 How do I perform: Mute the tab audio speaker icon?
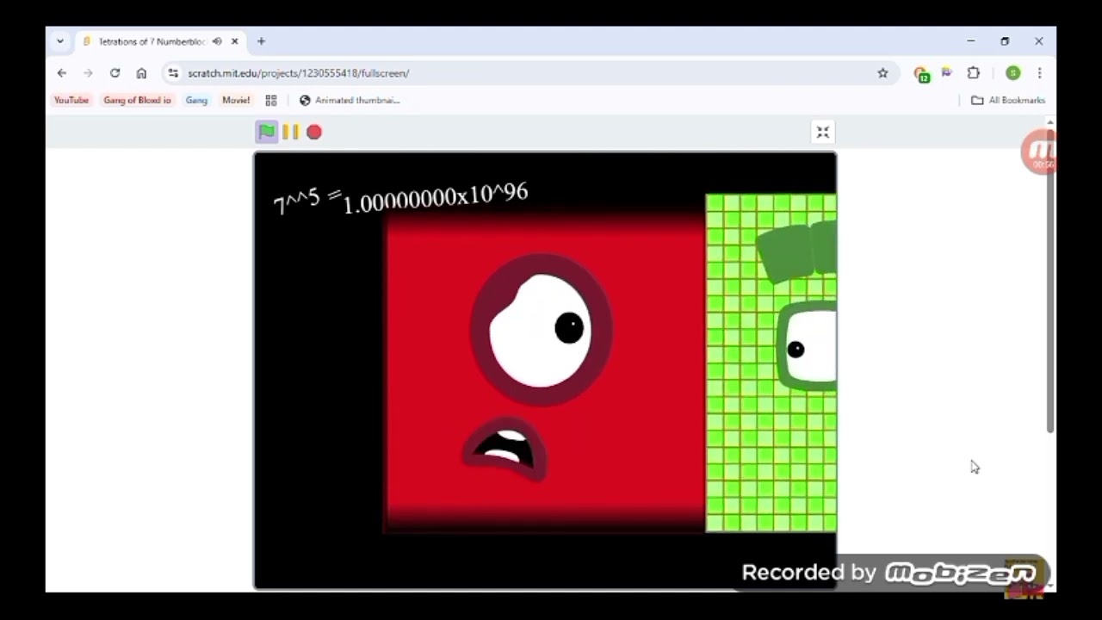tap(217, 41)
